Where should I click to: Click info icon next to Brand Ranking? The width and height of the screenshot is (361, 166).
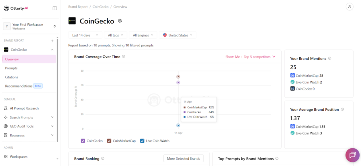[103, 158]
